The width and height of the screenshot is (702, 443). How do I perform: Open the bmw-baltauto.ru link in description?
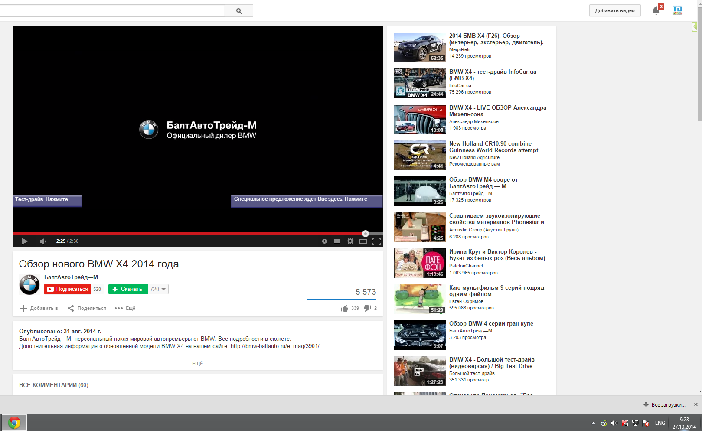click(x=275, y=346)
